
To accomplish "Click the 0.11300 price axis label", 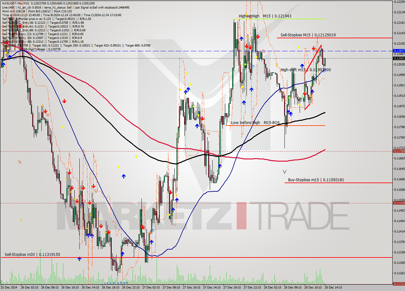I will (399, 263).
